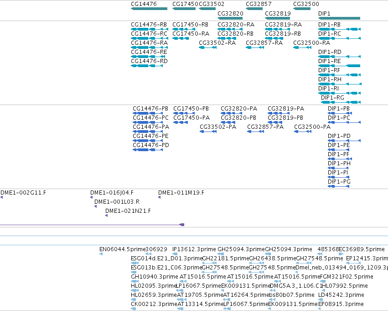Click EST HL02095.3prime
This screenshot has width=388, height=311.
point(154,286)
